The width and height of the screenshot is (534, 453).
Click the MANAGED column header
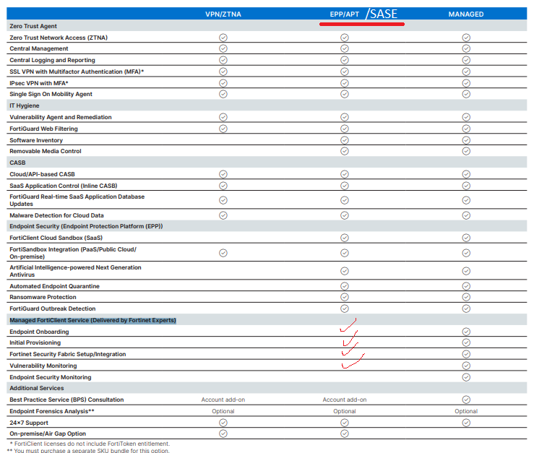[x=466, y=14]
